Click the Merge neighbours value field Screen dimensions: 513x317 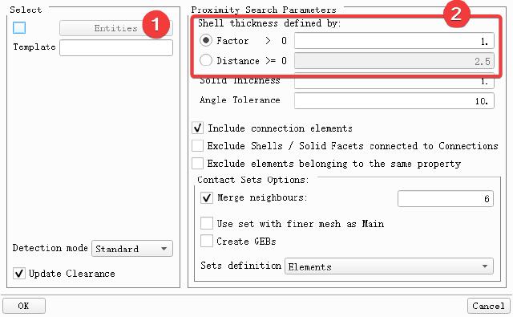[446, 198]
